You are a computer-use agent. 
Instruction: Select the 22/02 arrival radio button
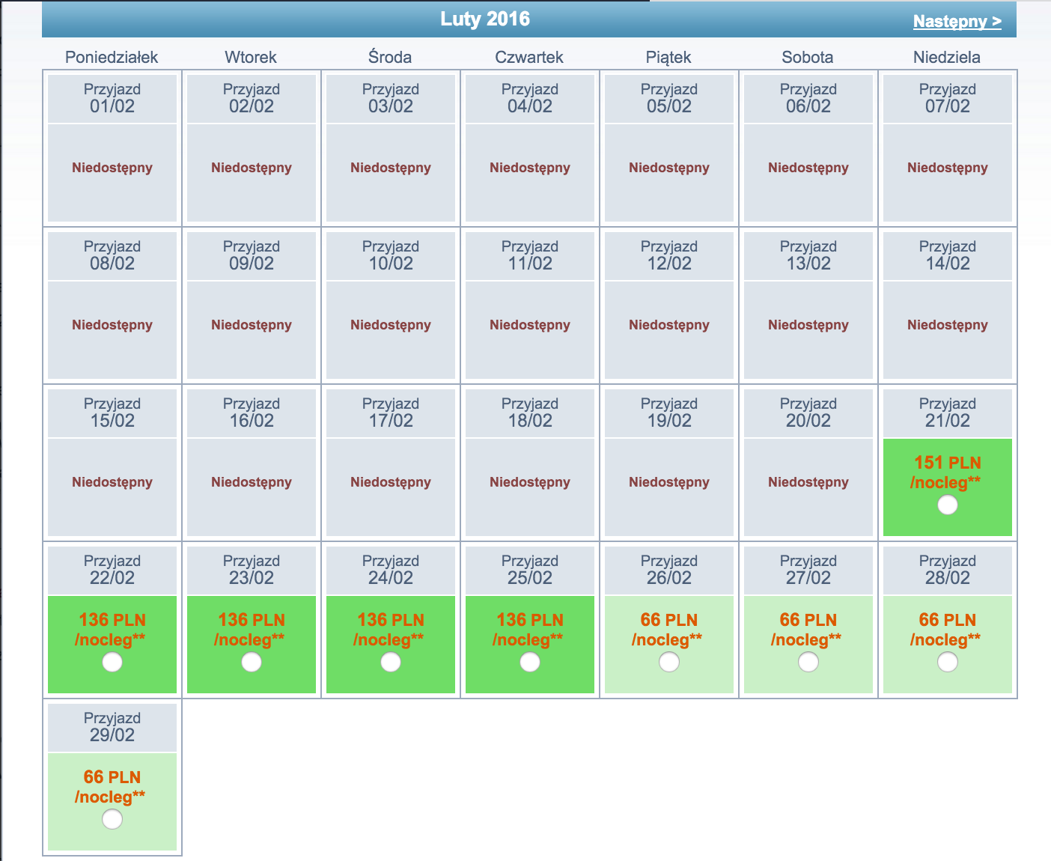click(112, 662)
